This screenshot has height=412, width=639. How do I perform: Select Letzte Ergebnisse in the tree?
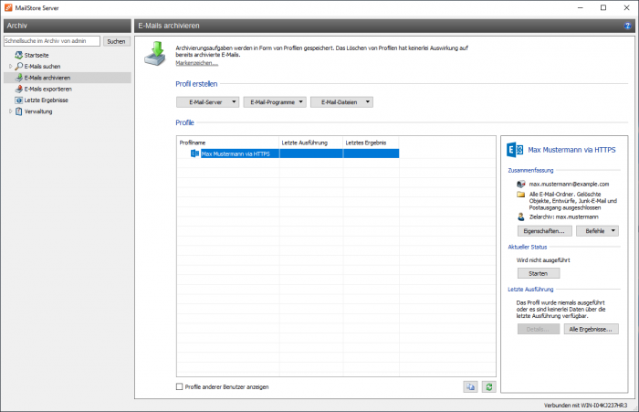46,100
